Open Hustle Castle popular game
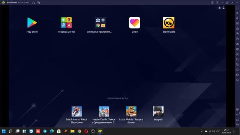 click(x=104, y=111)
